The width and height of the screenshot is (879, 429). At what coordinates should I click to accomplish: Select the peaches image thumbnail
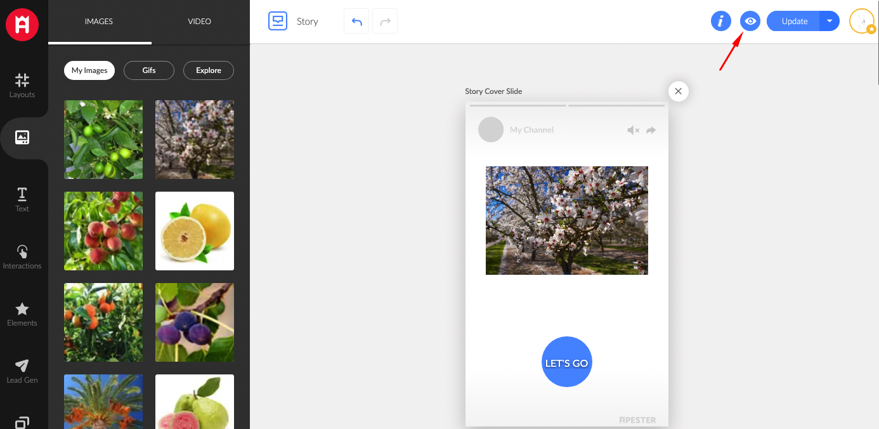(103, 231)
